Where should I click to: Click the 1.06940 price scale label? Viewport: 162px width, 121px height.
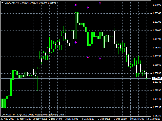(x=157, y=13)
